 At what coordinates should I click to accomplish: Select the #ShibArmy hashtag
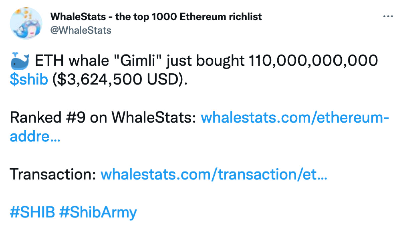point(98,212)
